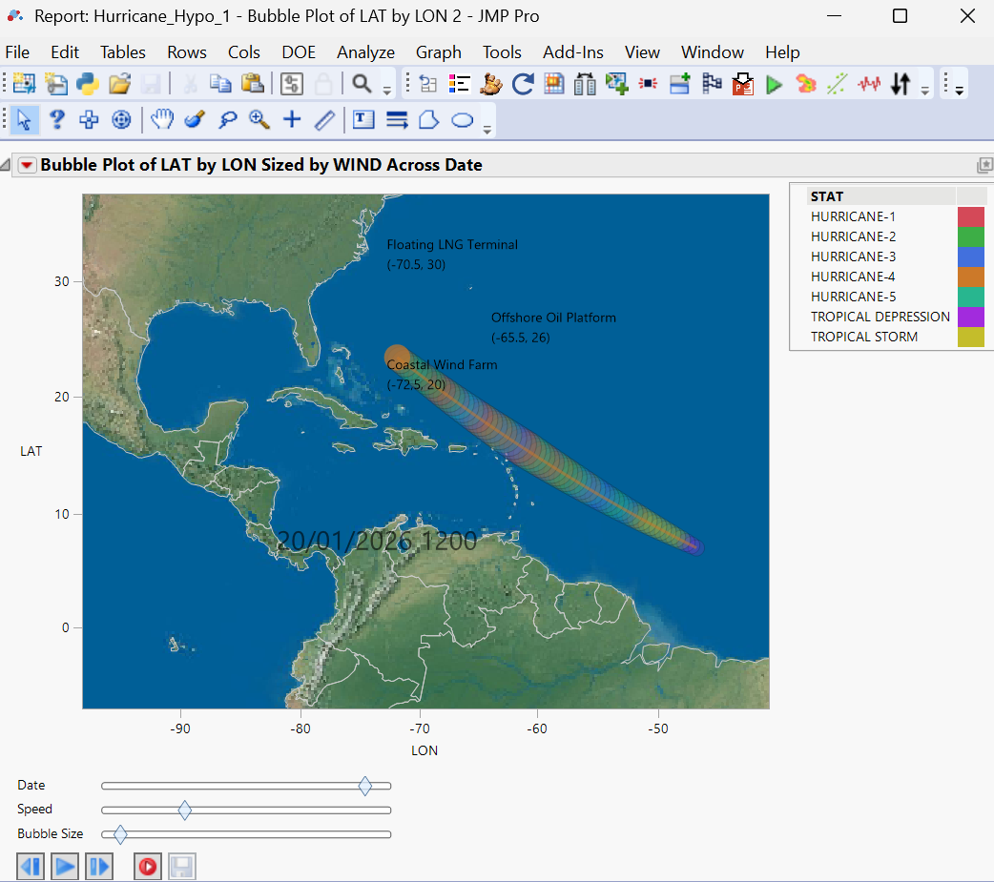The image size is (994, 882).
Task: Open the red triangle Bubble Plot menu
Action: [26, 165]
